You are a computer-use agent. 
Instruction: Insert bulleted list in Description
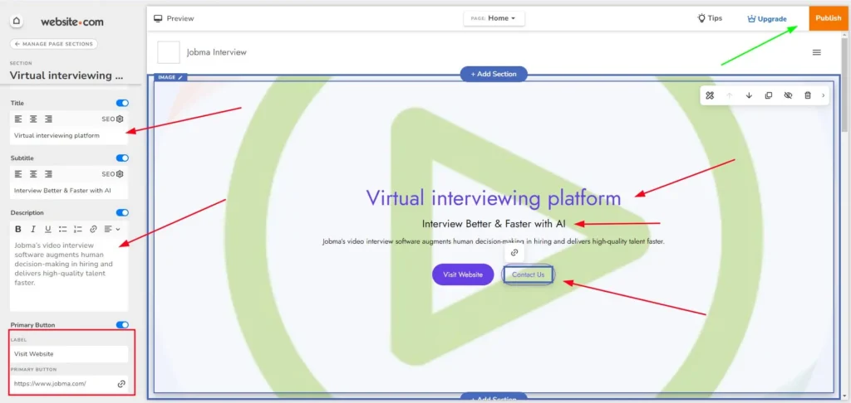[x=63, y=229]
